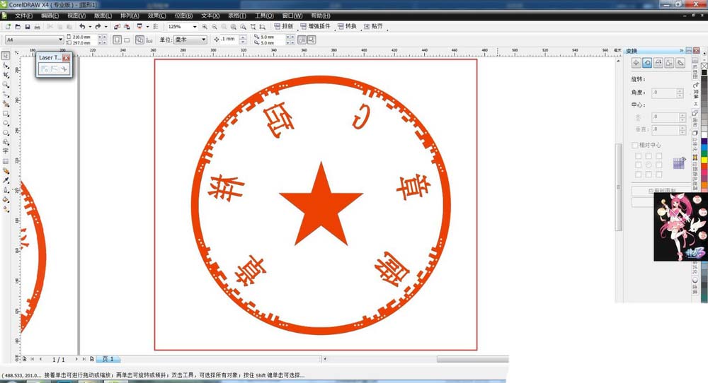Image resolution: width=708 pixels, height=383 pixels.
Task: Collapse the 变换 docker with the chevron
Action: [x=682, y=50]
